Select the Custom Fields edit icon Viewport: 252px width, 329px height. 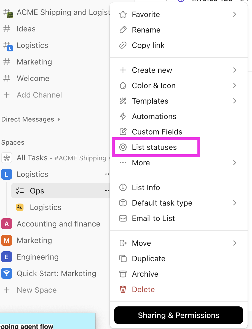(123, 132)
